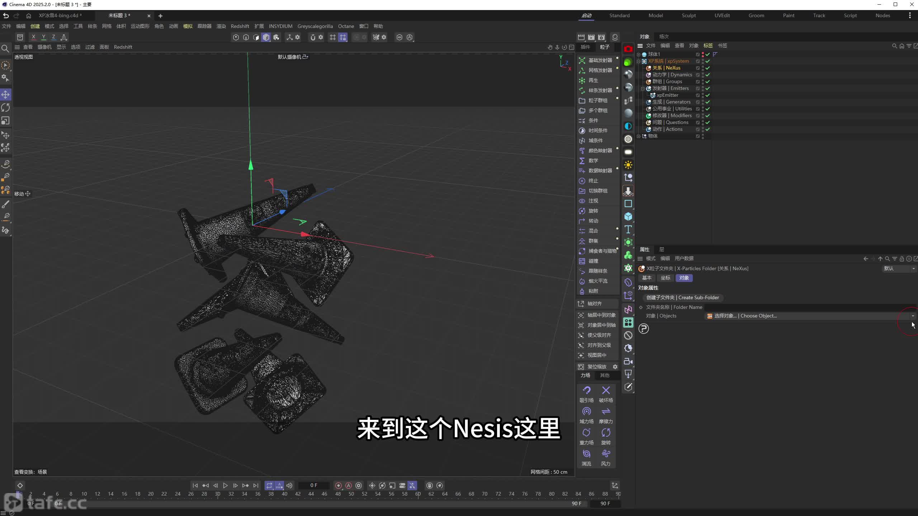Expand the 球体1 tree item
This screenshot has height=516, width=918.
point(638,54)
